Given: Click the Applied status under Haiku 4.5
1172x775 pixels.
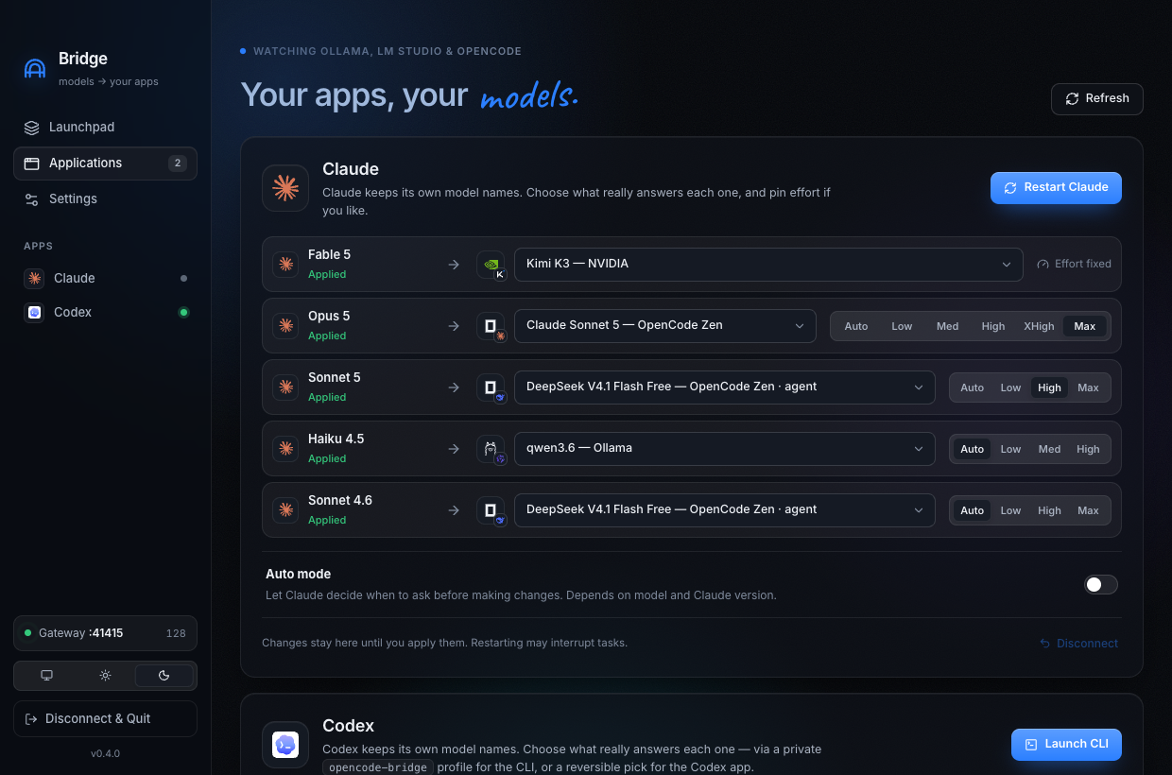Looking at the screenshot, I should click(327, 458).
